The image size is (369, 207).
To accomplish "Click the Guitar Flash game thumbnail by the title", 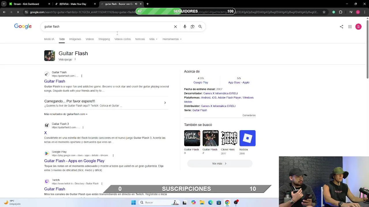I will coord(50,56).
